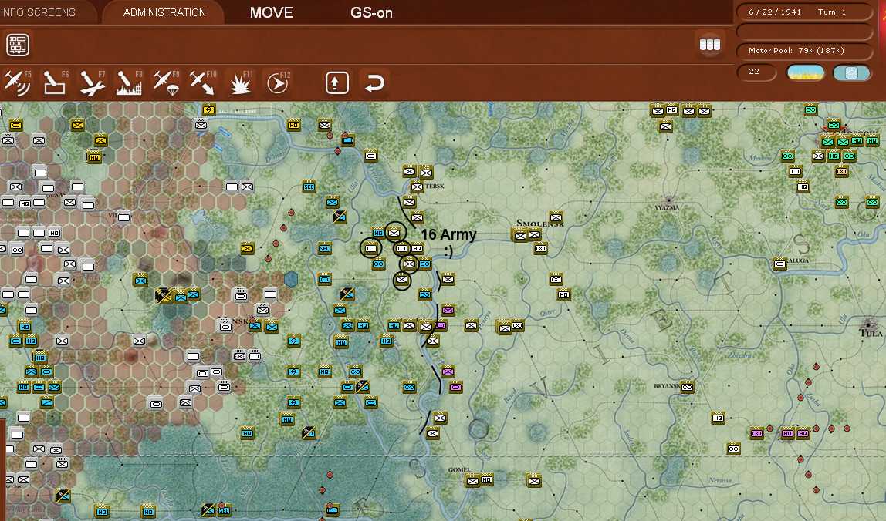Select the motorized unit beside Bryansk label
Screen dimensions: 886x521
tap(687, 387)
